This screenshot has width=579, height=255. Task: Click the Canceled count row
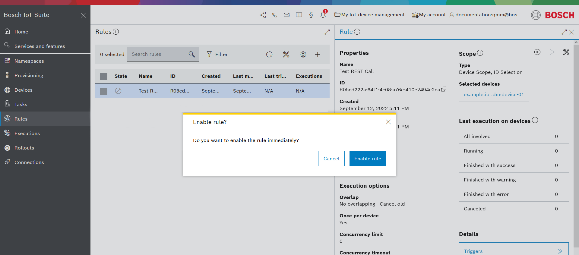click(514, 209)
